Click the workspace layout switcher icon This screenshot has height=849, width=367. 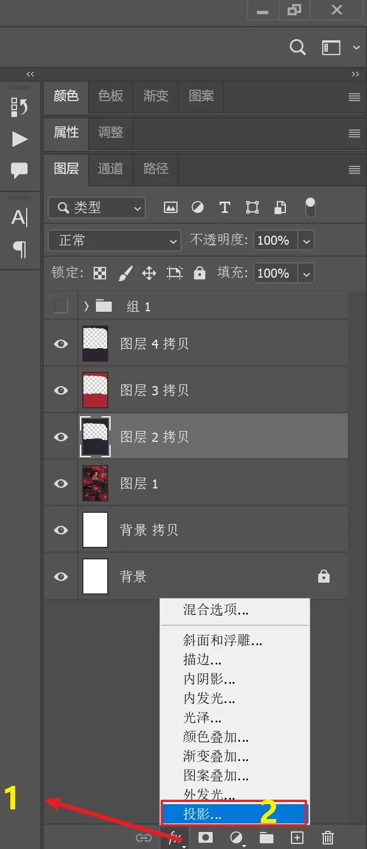331,48
